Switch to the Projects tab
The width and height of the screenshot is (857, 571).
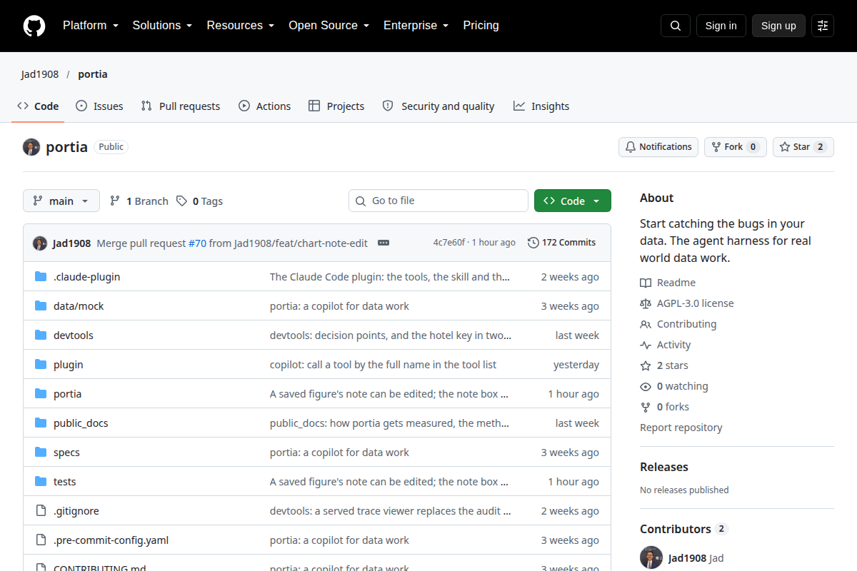(x=336, y=106)
